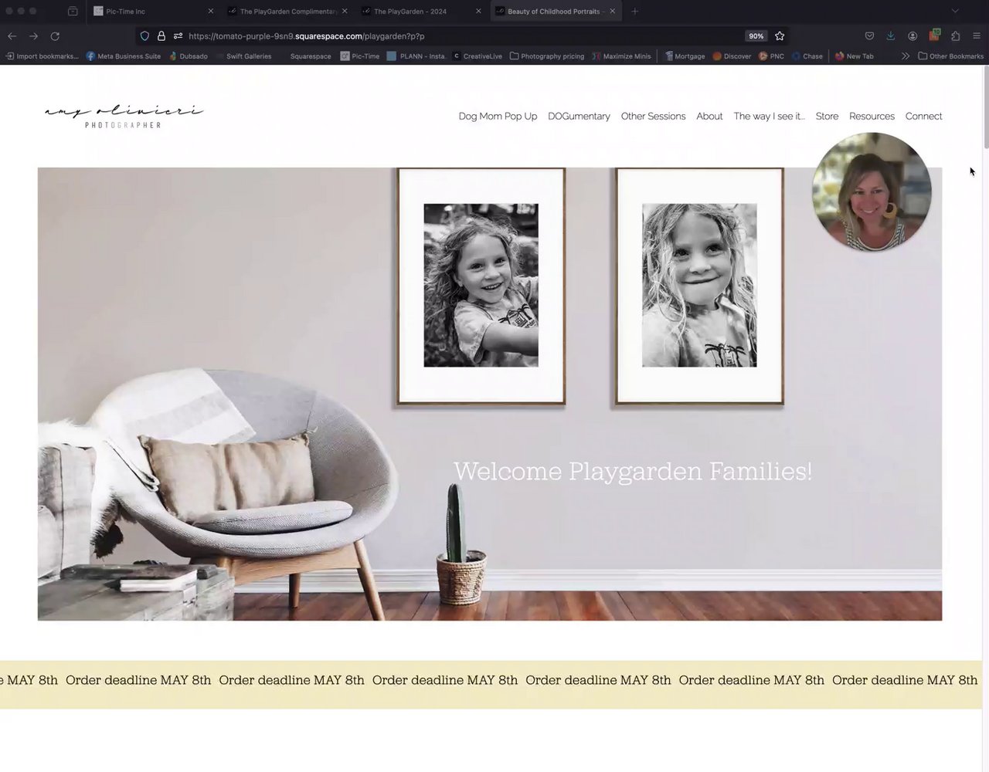Click the amy olivieri photographer logo
The height and width of the screenshot is (772, 989).
124,116
